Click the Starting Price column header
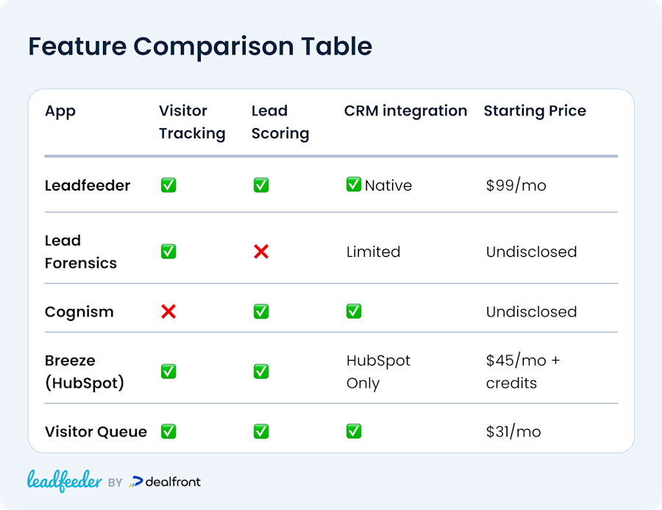The height and width of the screenshot is (510, 662). pyautogui.click(x=535, y=110)
